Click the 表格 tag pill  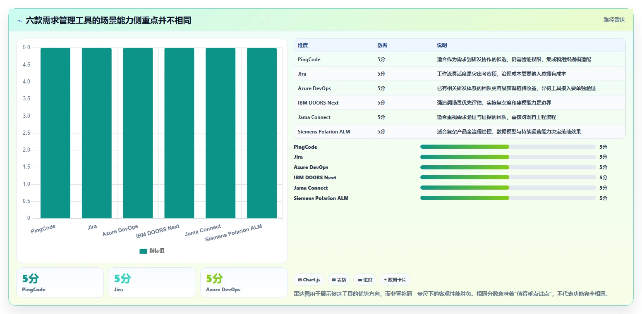(339, 280)
